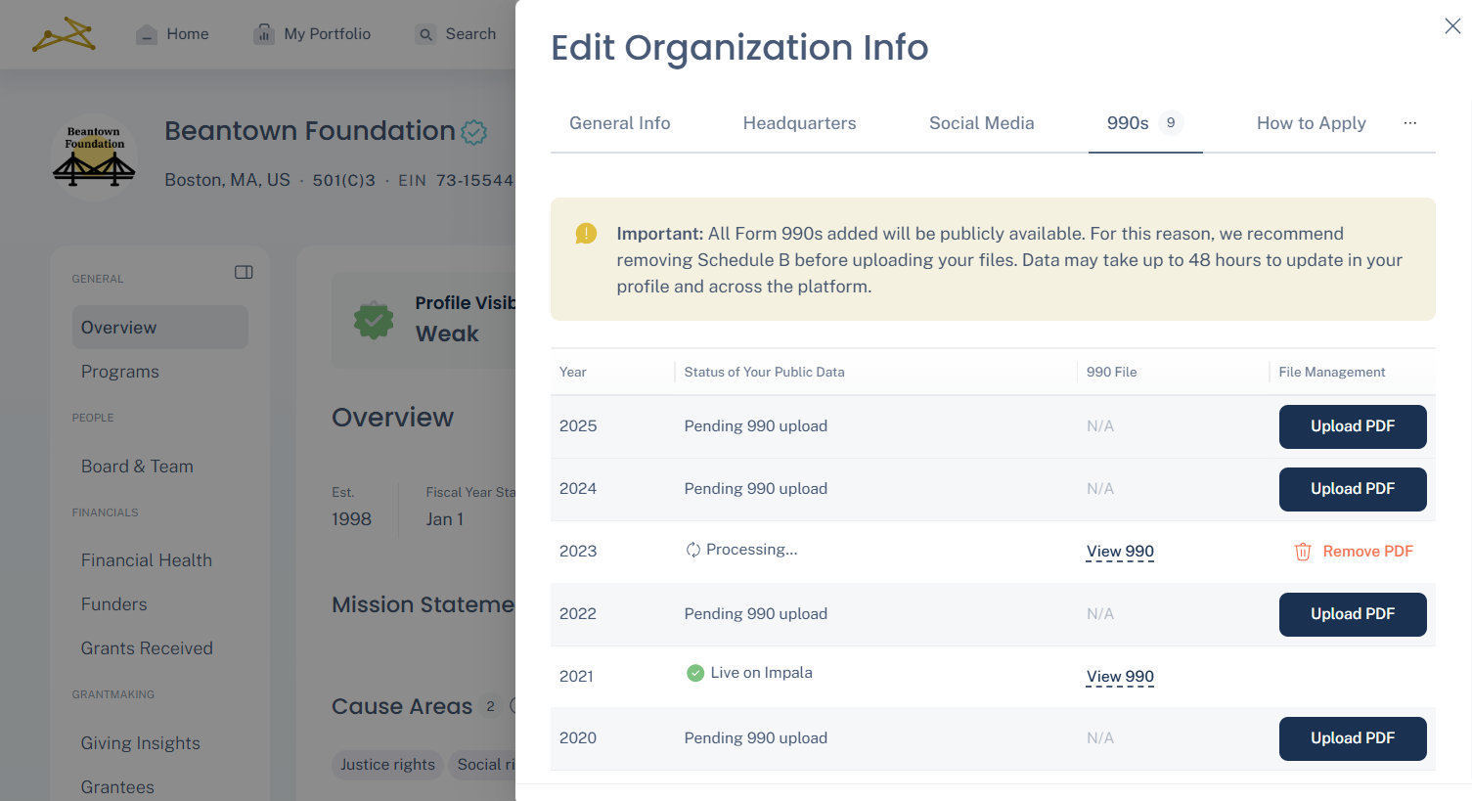Click the Year column header
This screenshot has width=1472, height=801.
[x=573, y=373]
